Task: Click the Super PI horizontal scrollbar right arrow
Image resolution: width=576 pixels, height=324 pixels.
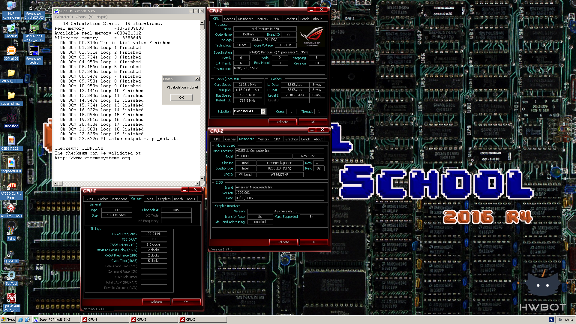Action: pyautogui.click(x=197, y=183)
